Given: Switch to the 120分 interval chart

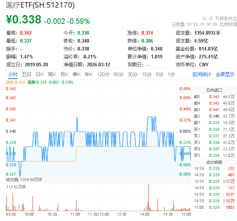Looking at the screenshot, I should tap(103, 74).
